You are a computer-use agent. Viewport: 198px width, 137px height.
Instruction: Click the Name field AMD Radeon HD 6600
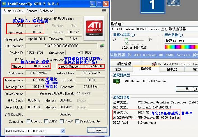coord(54,18)
